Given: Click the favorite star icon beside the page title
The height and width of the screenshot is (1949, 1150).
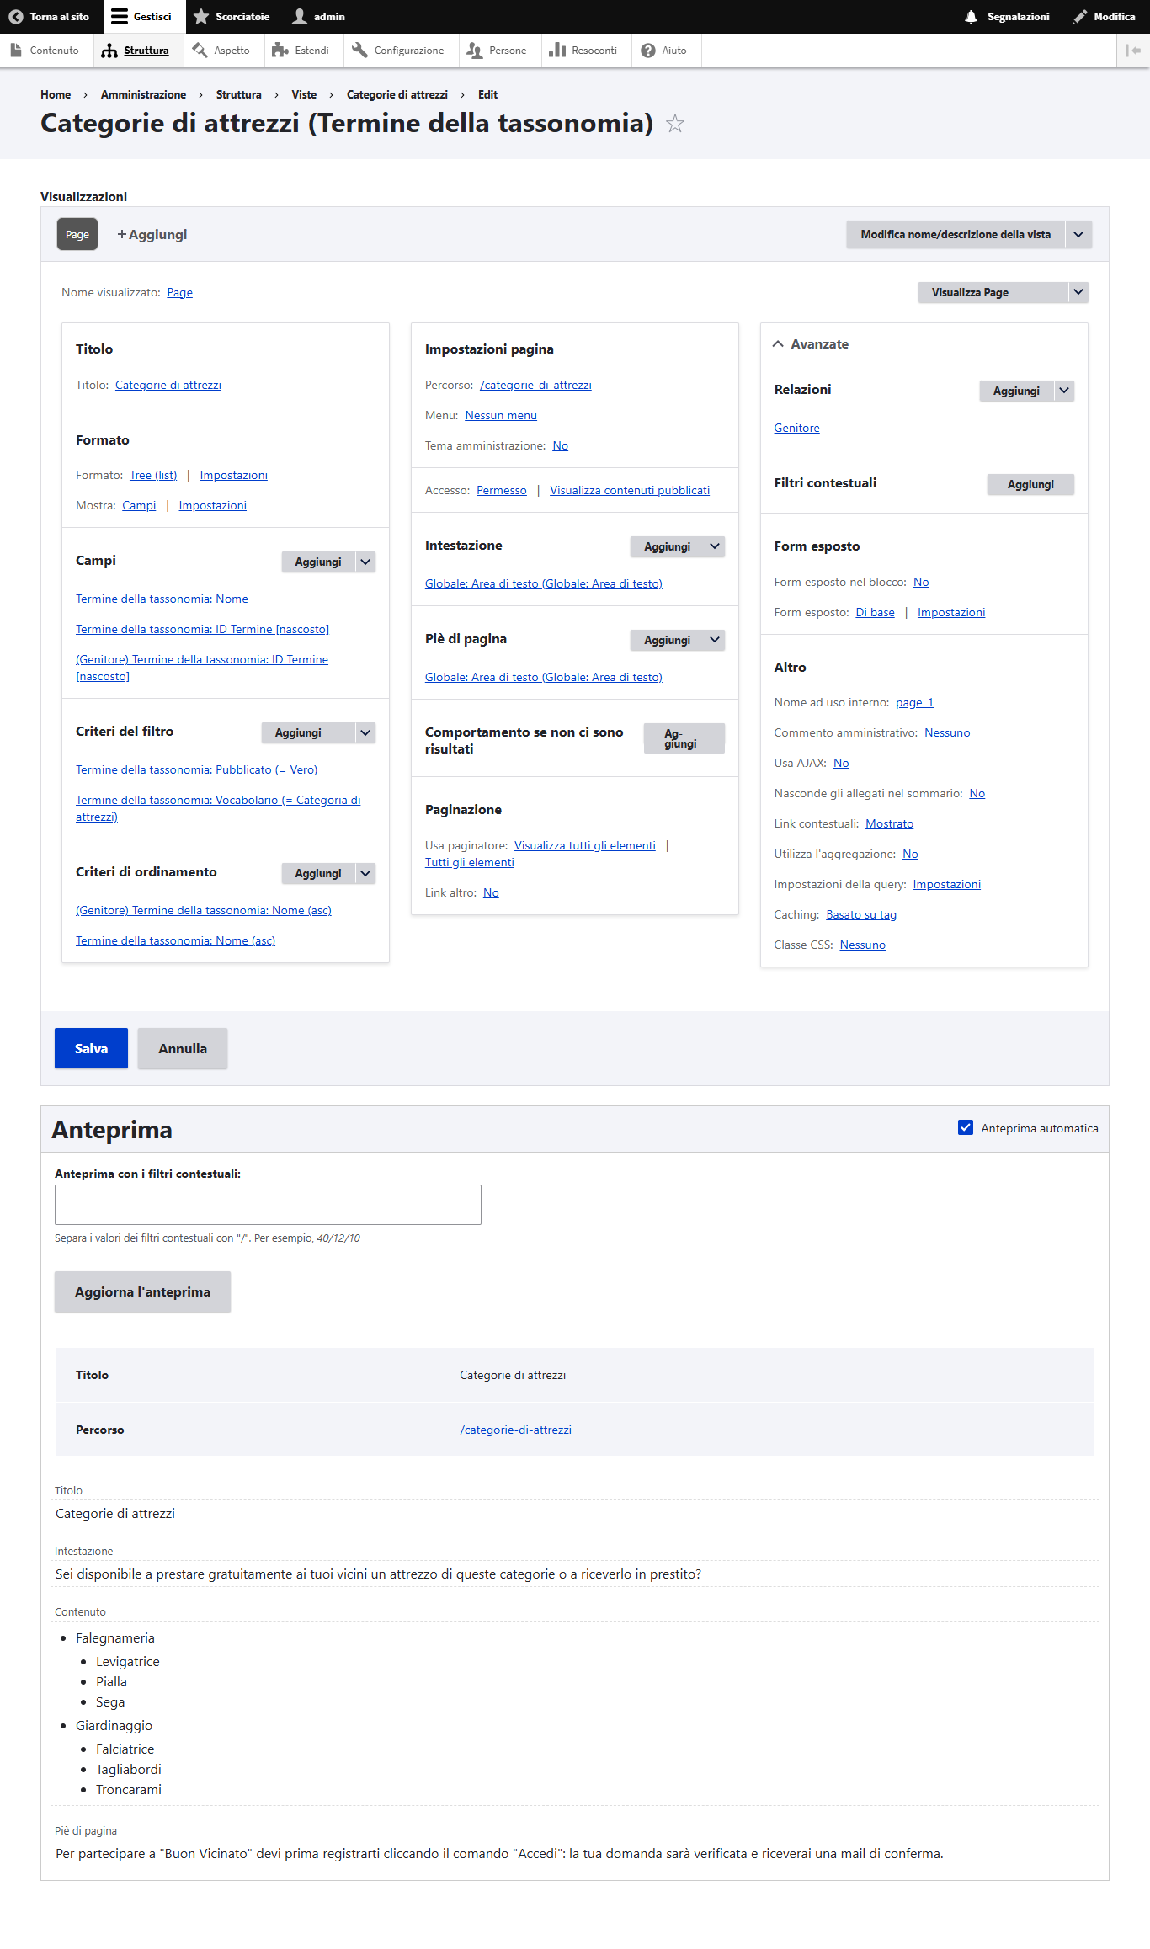Looking at the screenshot, I should point(674,124).
